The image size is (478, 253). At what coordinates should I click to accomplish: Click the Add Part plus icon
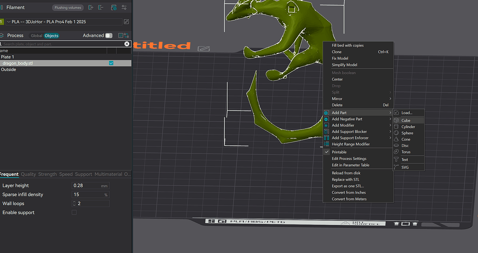coord(326,112)
